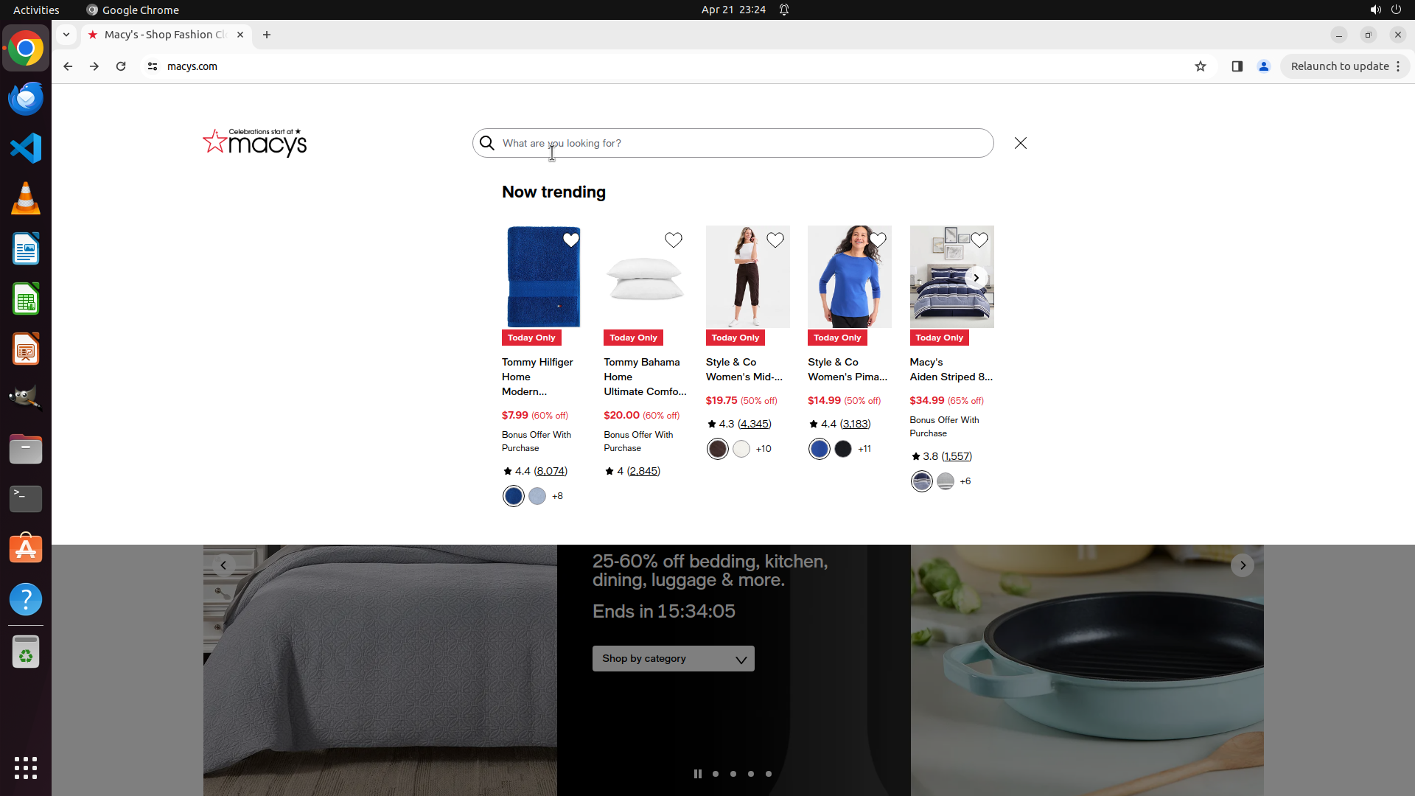1415x796 pixels.
Task: Bookmark this page using the star icon
Action: [x=1201, y=66]
